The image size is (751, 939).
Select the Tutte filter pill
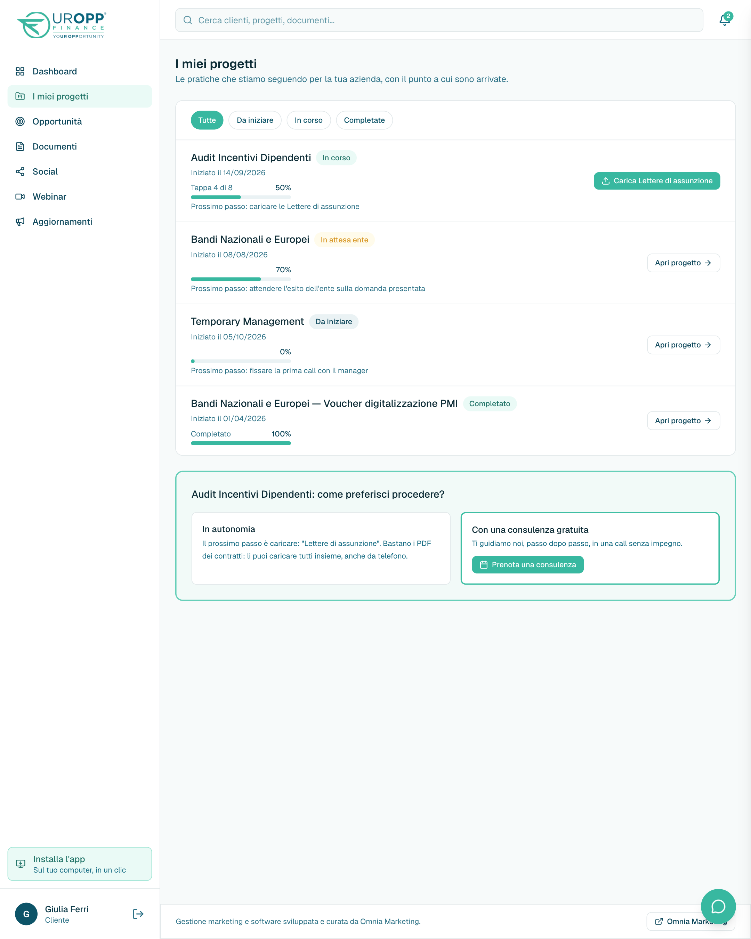[207, 120]
